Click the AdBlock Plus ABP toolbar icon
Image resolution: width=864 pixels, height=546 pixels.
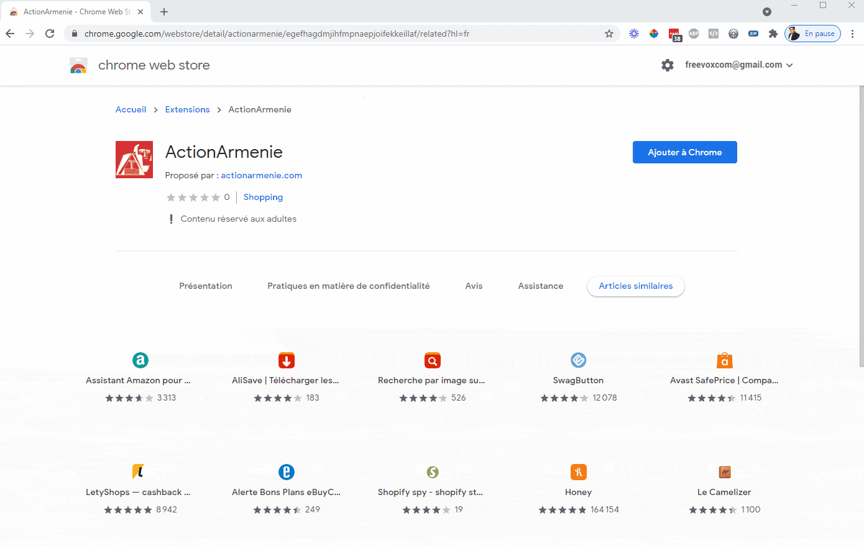694,34
